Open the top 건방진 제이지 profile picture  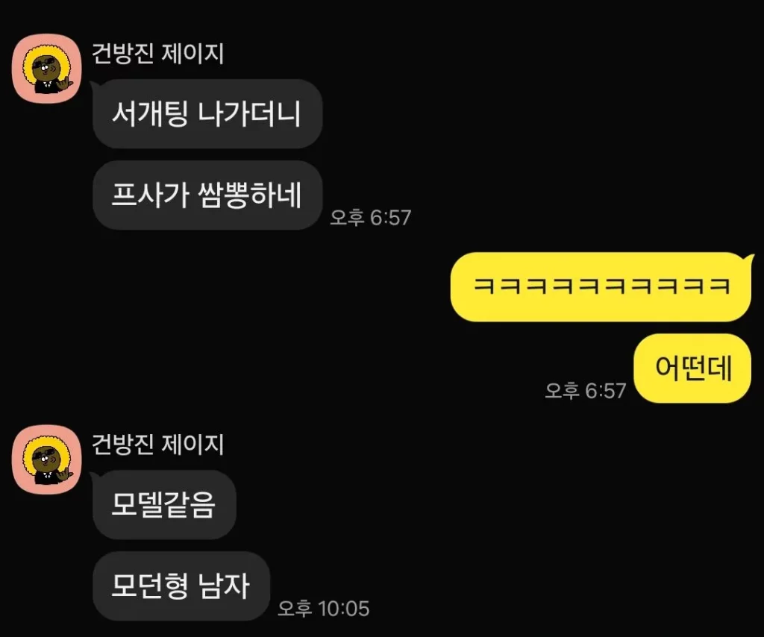(47, 69)
